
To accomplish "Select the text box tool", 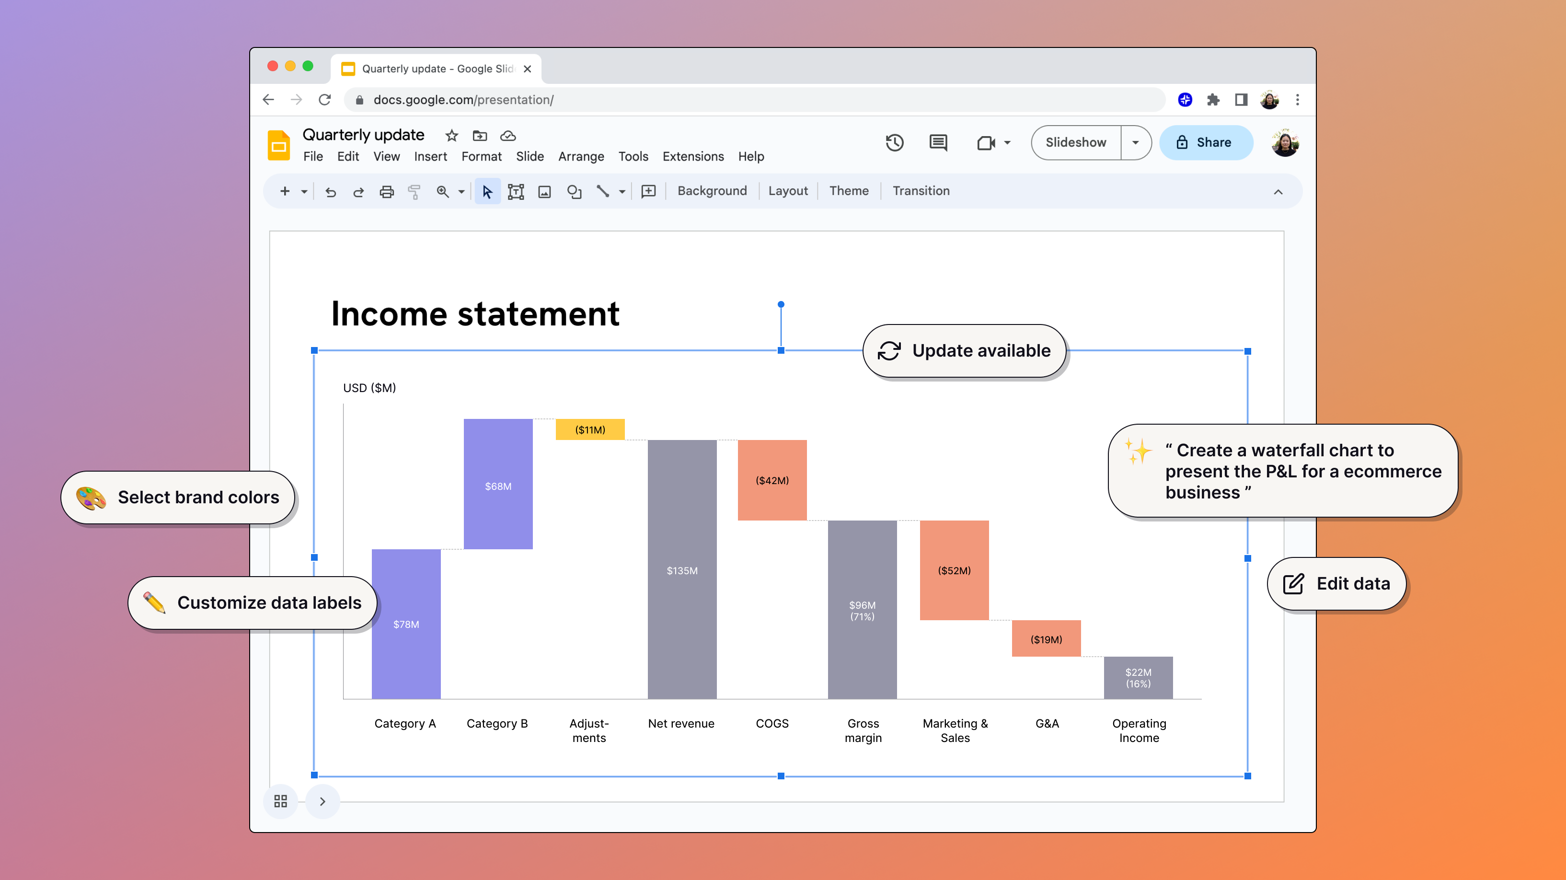I will point(516,192).
